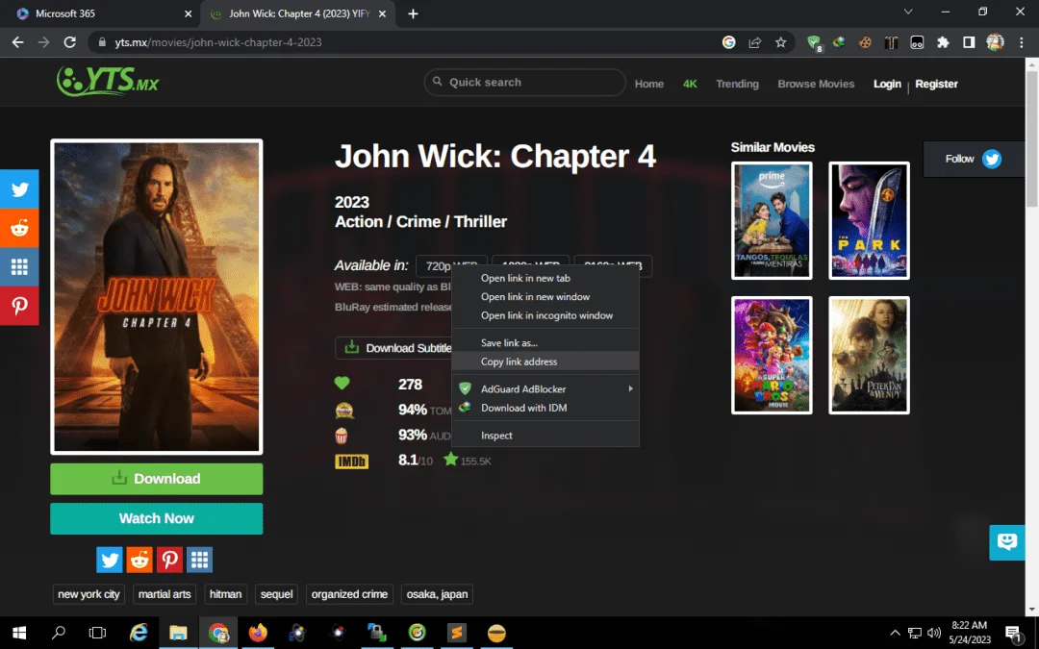Click the hitman tag
Image resolution: width=1039 pixels, height=649 pixels.
[225, 594]
